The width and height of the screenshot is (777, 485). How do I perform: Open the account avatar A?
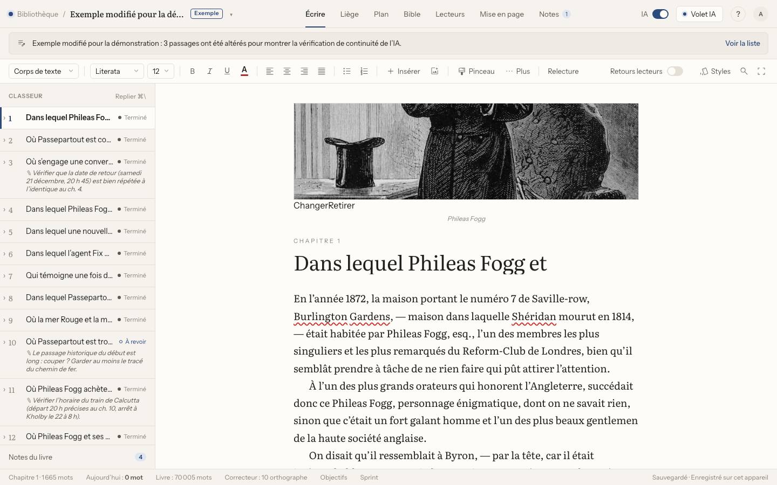(x=761, y=14)
